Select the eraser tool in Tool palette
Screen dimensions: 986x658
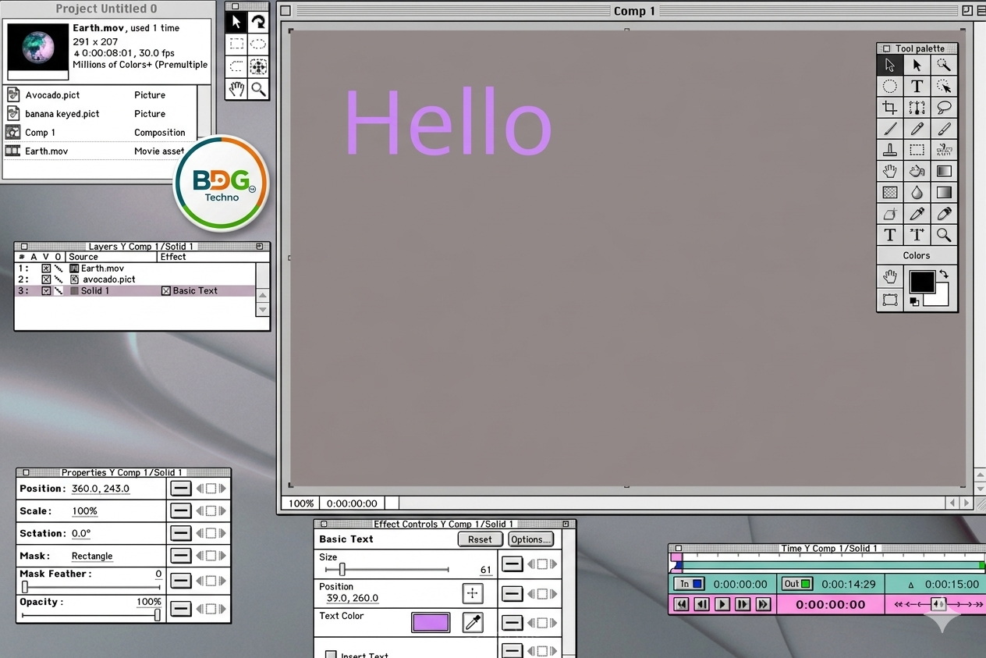[889, 213]
